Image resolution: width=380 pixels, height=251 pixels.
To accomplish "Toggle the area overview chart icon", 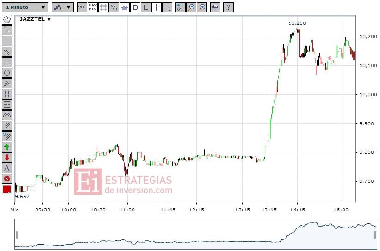I will pos(125,7).
